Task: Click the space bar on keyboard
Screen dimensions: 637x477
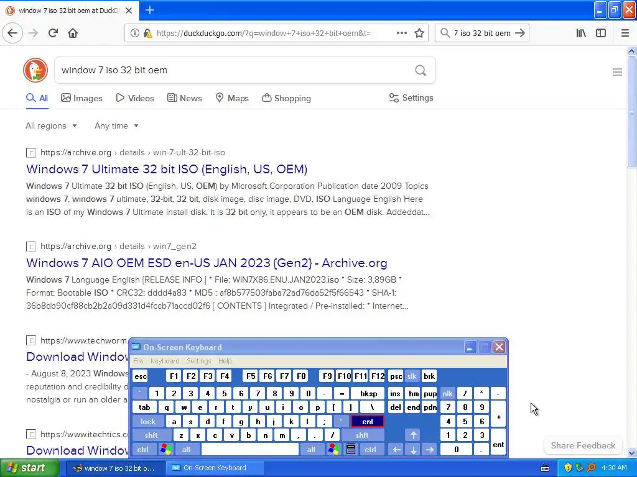Action: pyautogui.click(x=250, y=450)
